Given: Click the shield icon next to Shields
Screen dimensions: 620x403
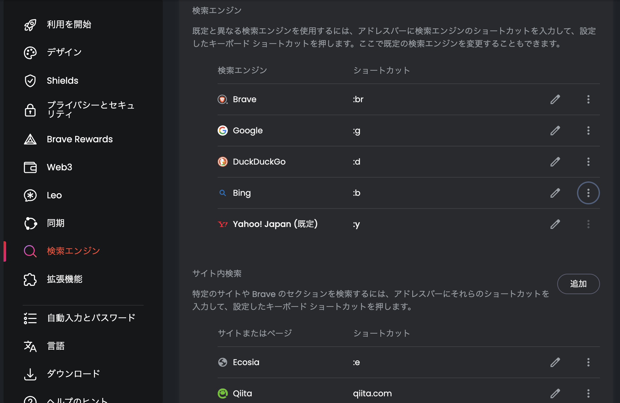Looking at the screenshot, I should point(30,81).
